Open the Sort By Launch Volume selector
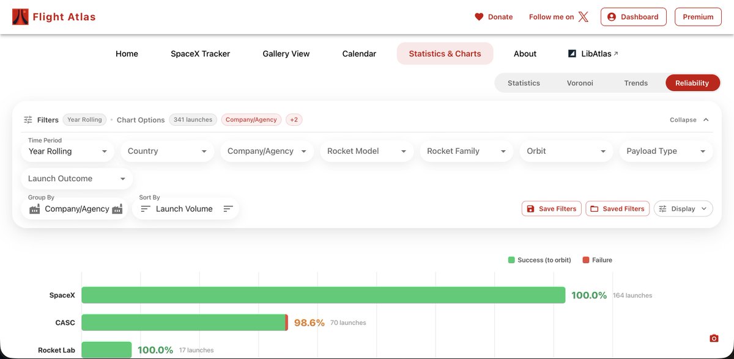The height and width of the screenshot is (359, 734). click(186, 209)
